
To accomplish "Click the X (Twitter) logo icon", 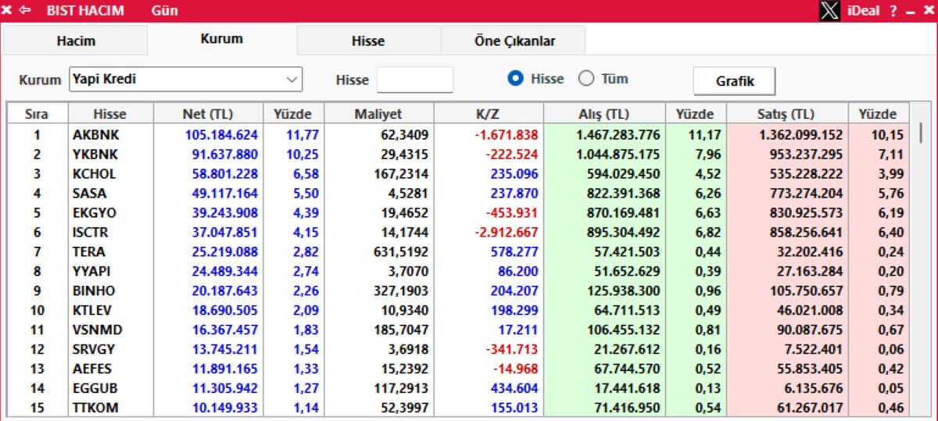I will (x=830, y=11).
